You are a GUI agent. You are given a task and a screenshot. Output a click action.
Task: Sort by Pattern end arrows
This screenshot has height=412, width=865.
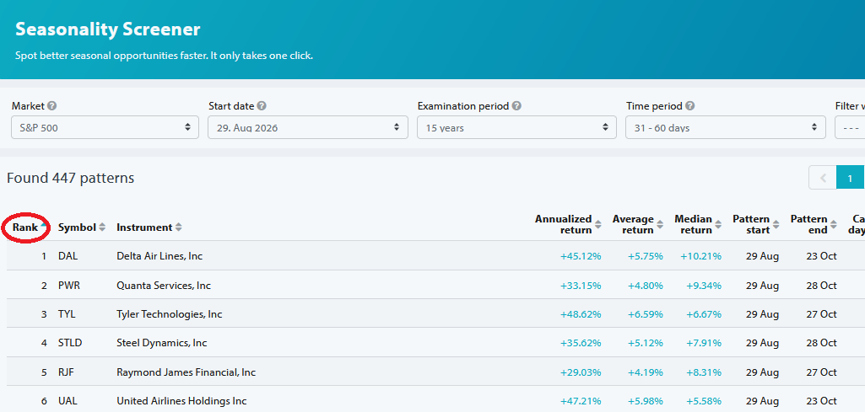(834, 225)
